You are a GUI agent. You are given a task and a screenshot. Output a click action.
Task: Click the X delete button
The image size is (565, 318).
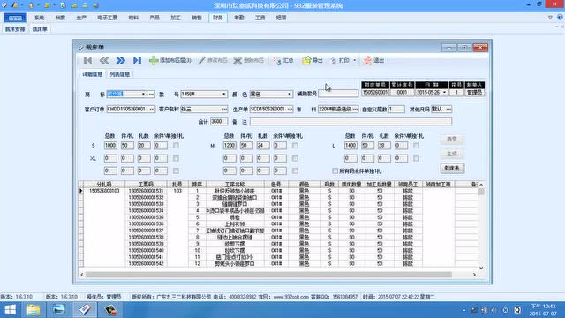(249, 60)
